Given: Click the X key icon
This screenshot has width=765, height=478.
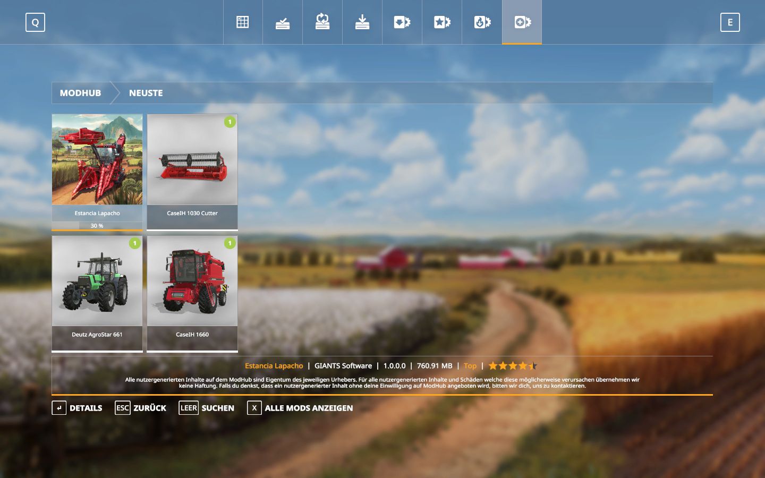Looking at the screenshot, I should [254, 408].
